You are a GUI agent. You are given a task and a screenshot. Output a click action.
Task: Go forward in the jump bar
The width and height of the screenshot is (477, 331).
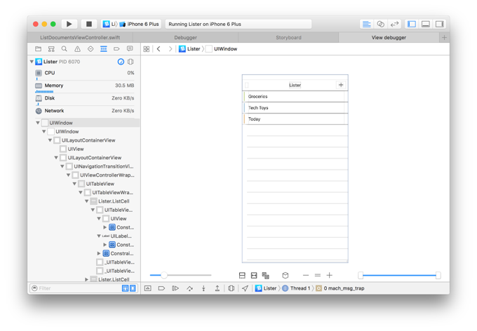point(170,49)
